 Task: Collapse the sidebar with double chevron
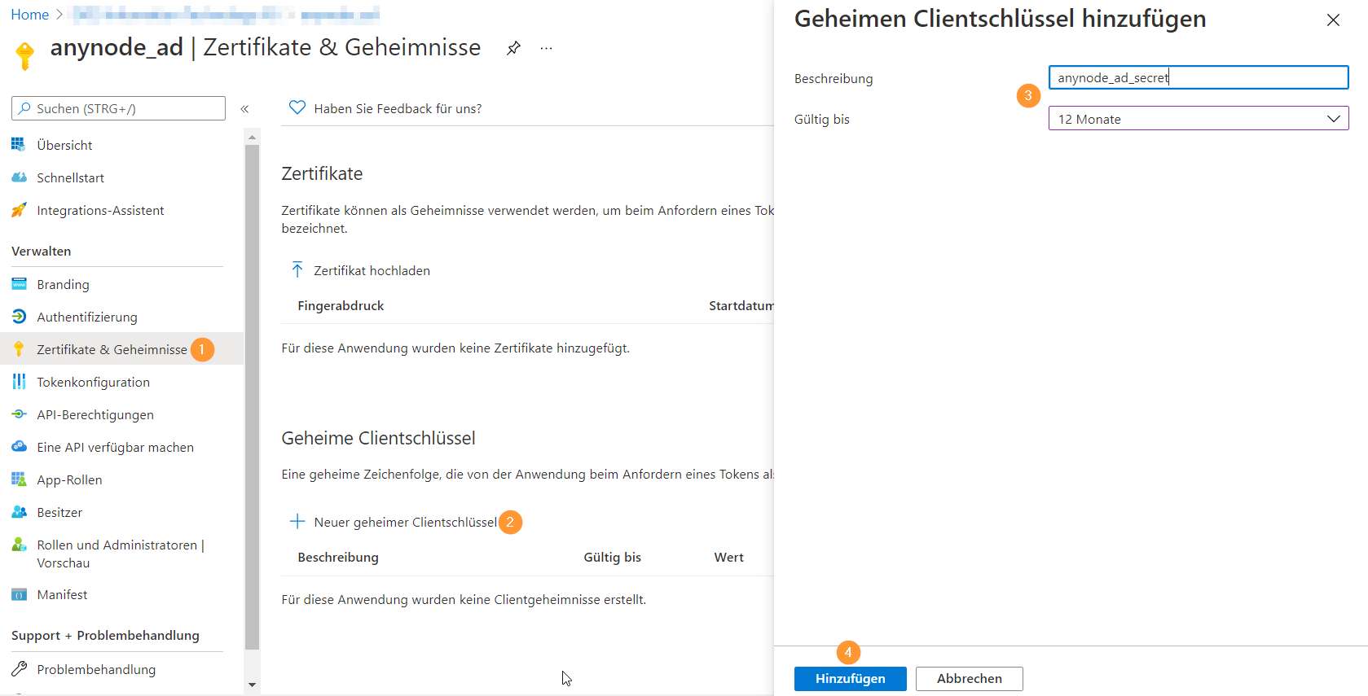coord(244,109)
